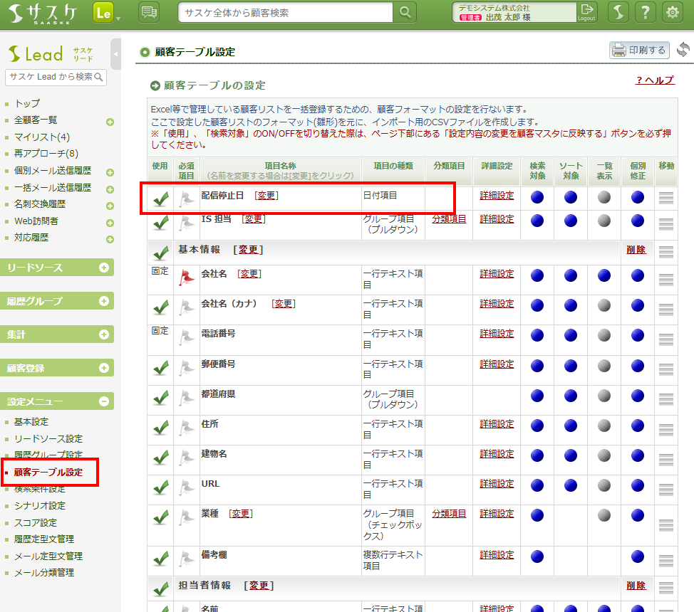Click the Logout icon

[586, 13]
